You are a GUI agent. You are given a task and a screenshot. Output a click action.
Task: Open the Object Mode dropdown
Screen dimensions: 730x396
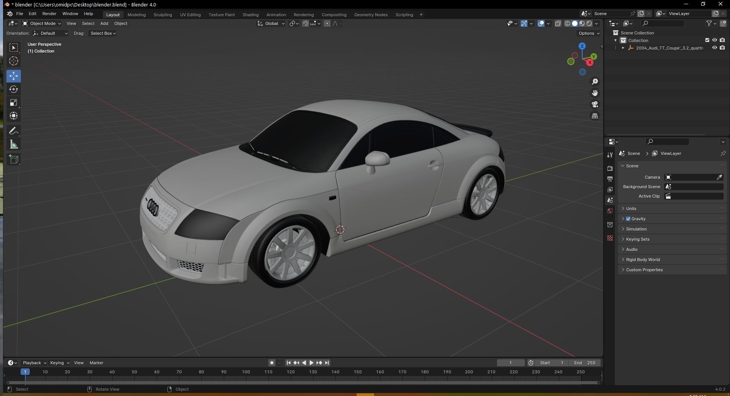click(42, 23)
